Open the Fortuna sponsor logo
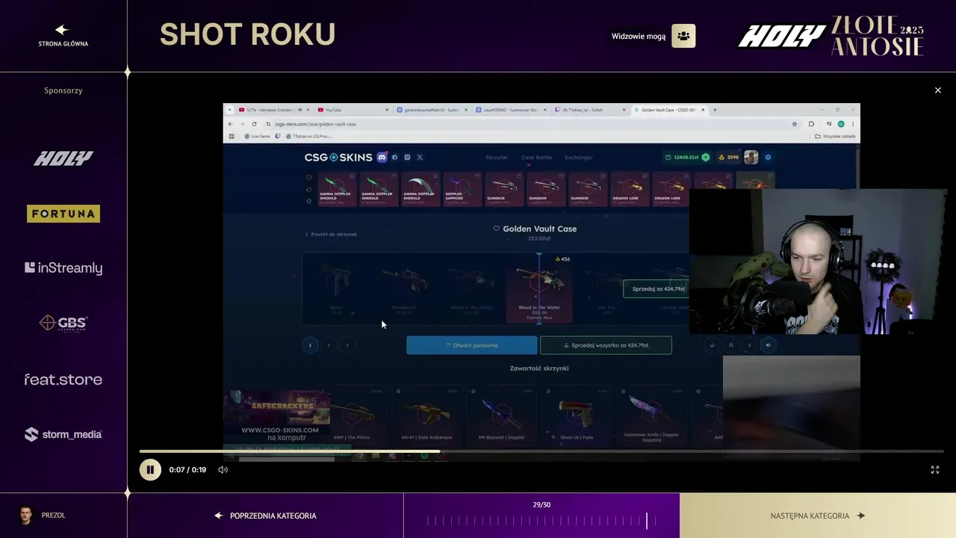956x538 pixels. tap(63, 214)
